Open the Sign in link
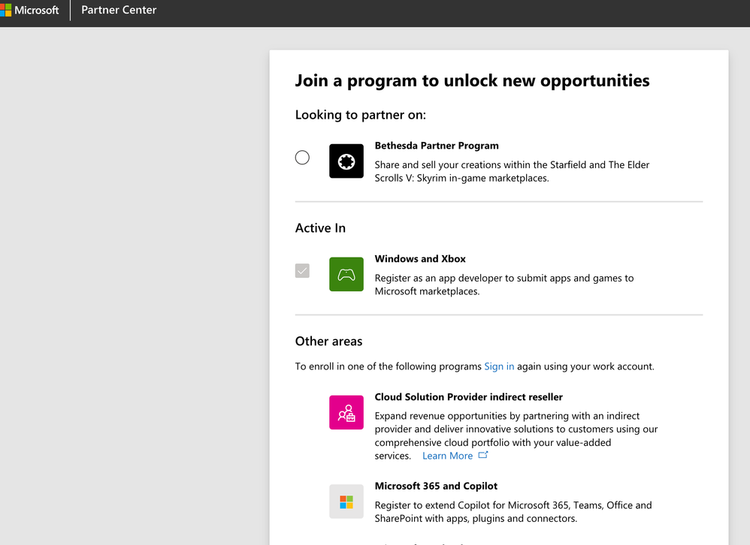 499,366
